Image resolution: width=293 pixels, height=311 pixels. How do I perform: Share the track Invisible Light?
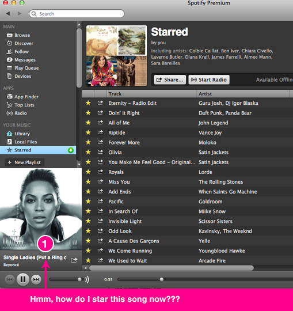(100, 221)
